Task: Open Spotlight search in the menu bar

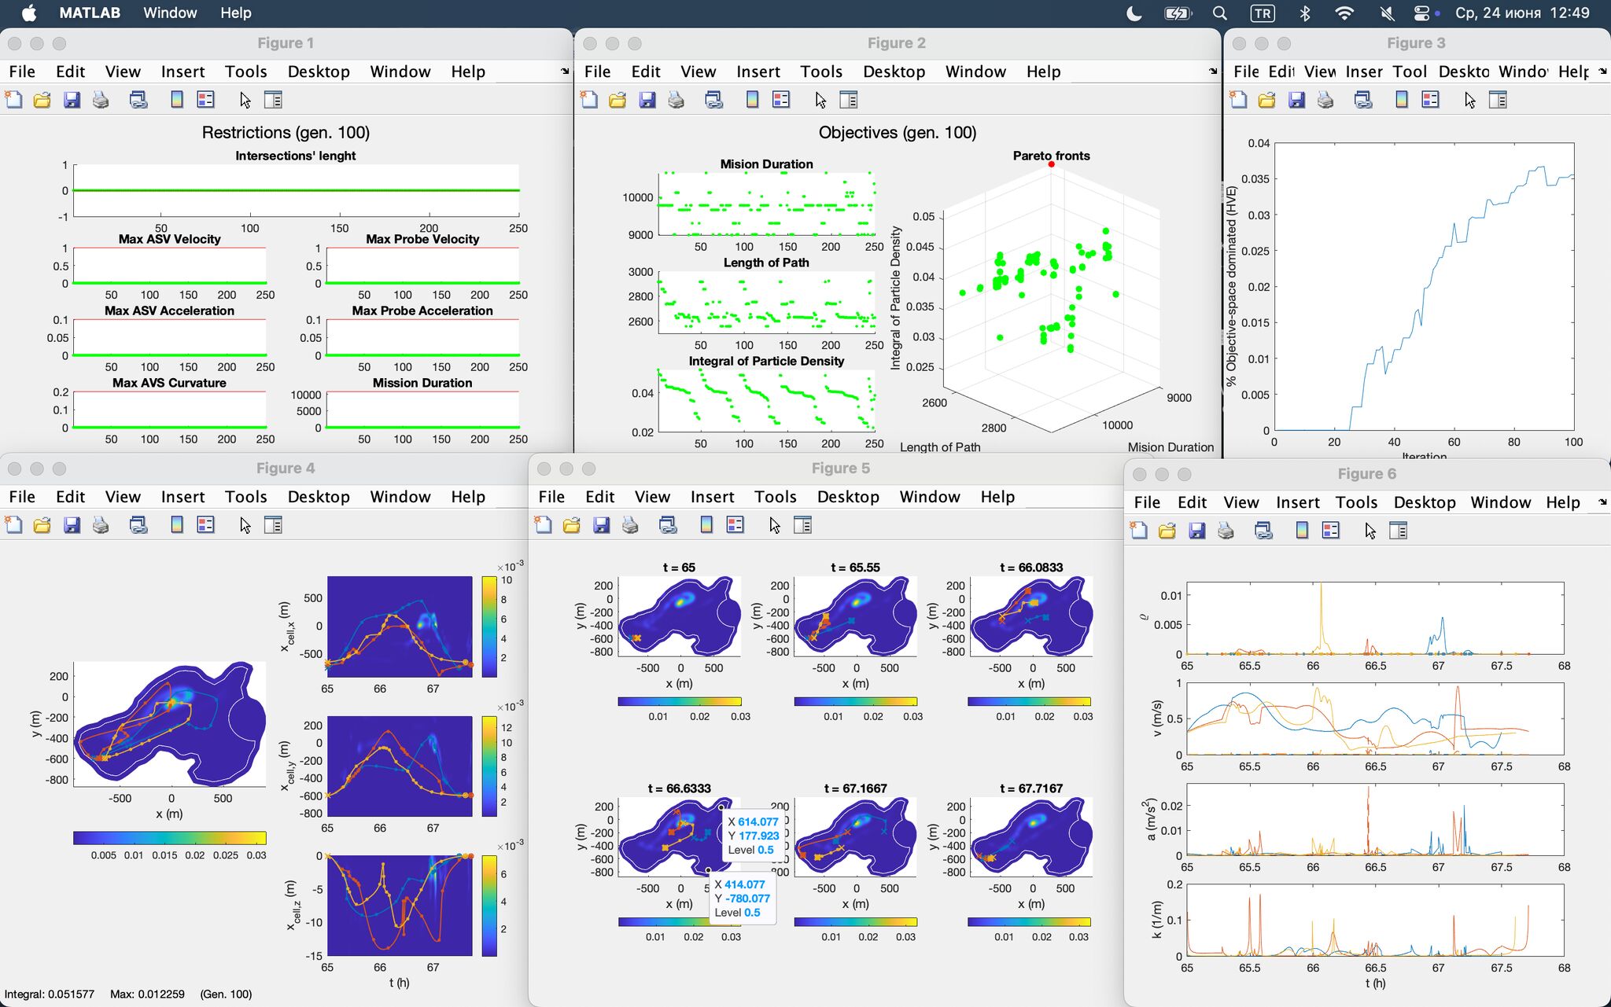Action: click(x=1220, y=13)
